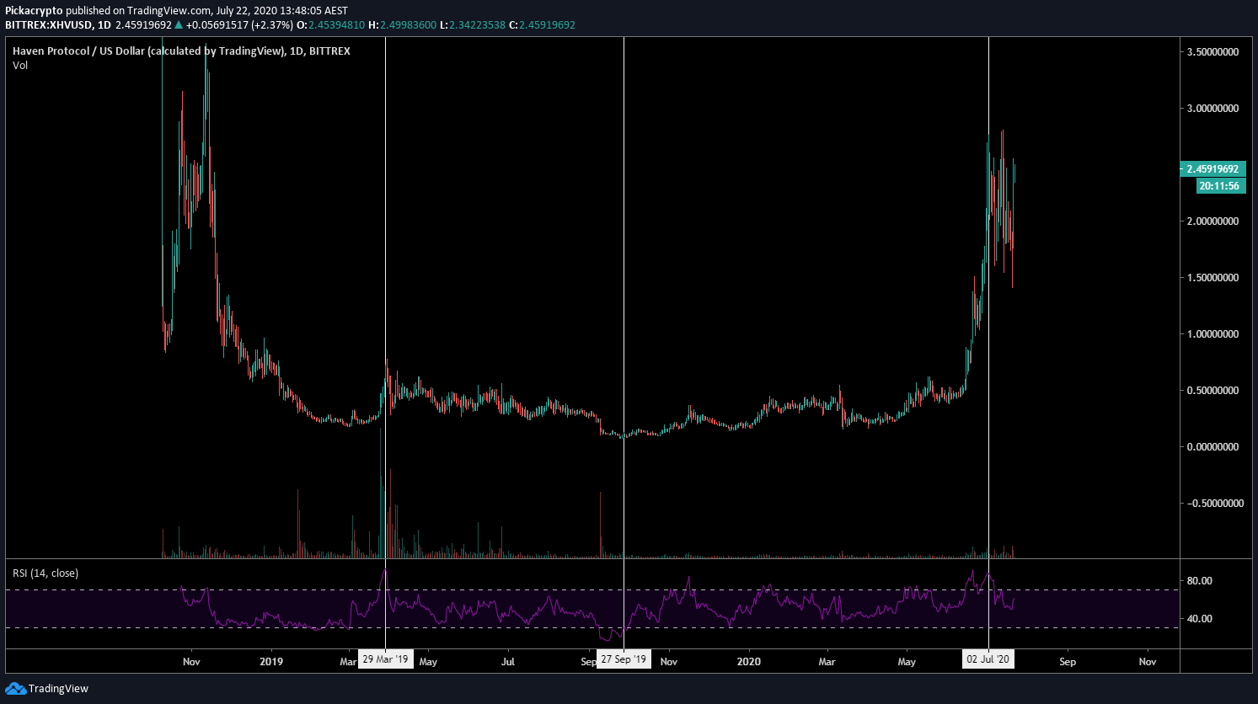1258x704 pixels.
Task: Click the 0.50000000 price axis label
Action: [x=1212, y=391]
